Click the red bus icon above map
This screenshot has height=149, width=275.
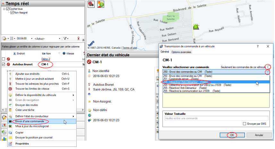pos(91,4)
